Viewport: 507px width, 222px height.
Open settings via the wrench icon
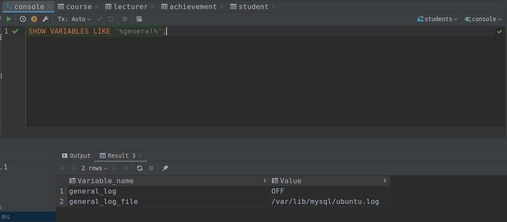tap(45, 19)
